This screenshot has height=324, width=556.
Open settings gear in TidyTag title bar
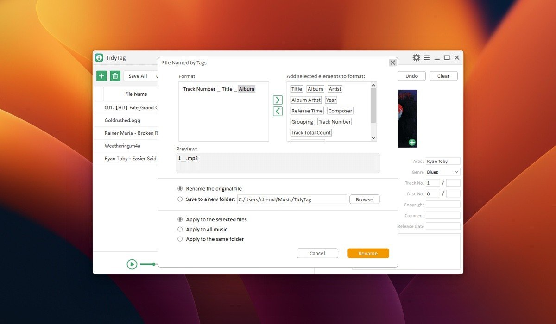[416, 57]
